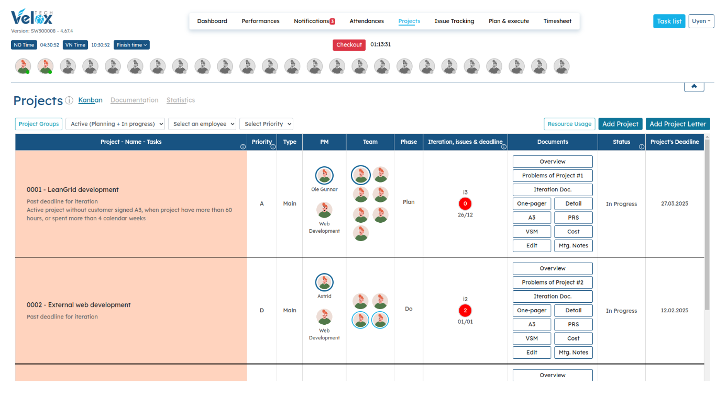Click the Velox Tech logo
Image resolution: width=727 pixels, height=398 pixels.
click(31, 18)
